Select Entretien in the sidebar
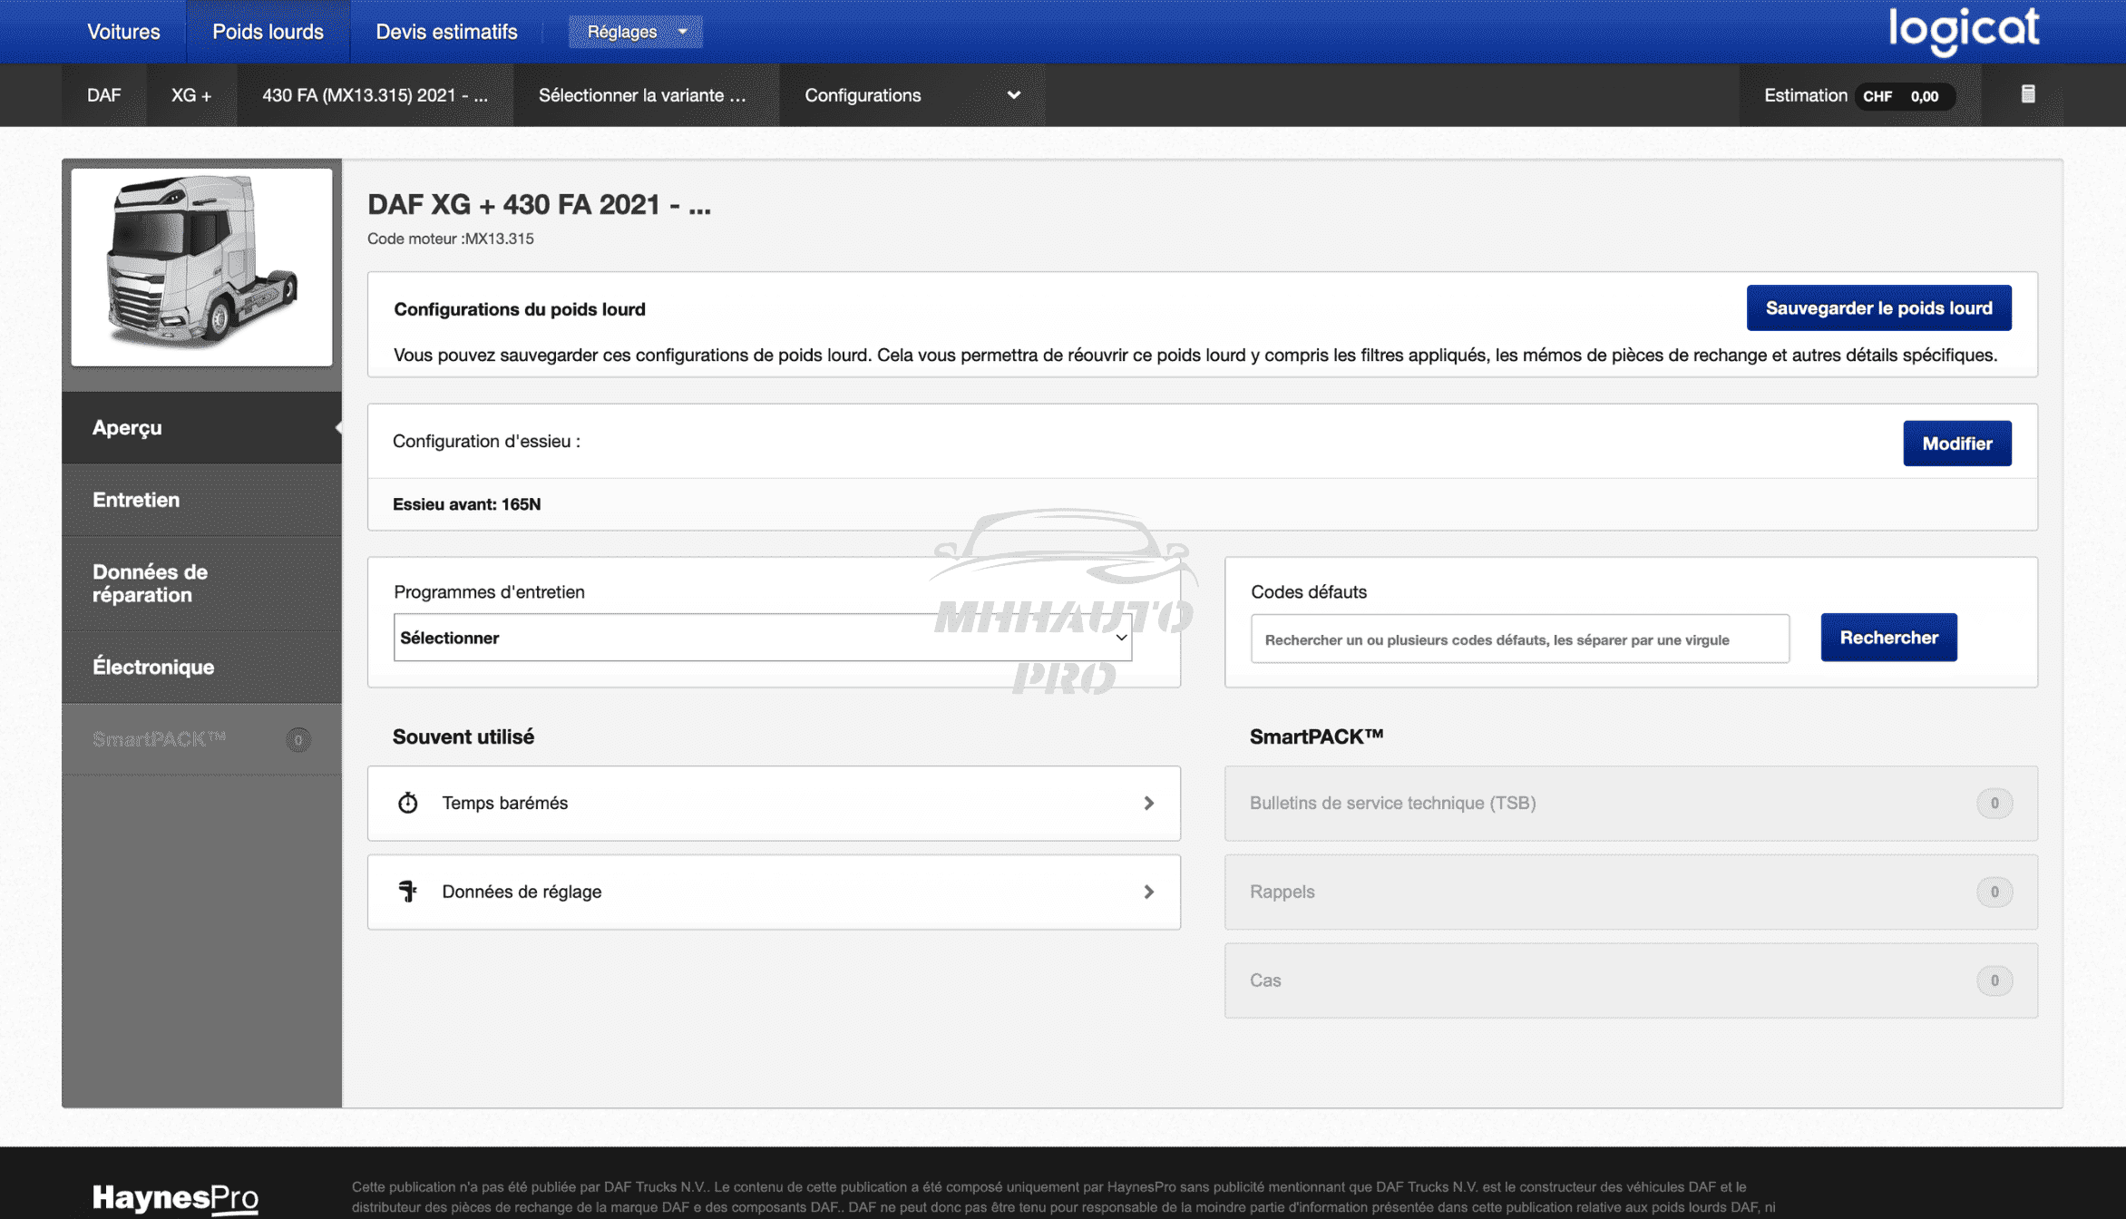Screen dimensions: 2126x1219 click(136, 500)
